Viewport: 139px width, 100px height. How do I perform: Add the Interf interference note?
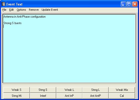(43, 96)
